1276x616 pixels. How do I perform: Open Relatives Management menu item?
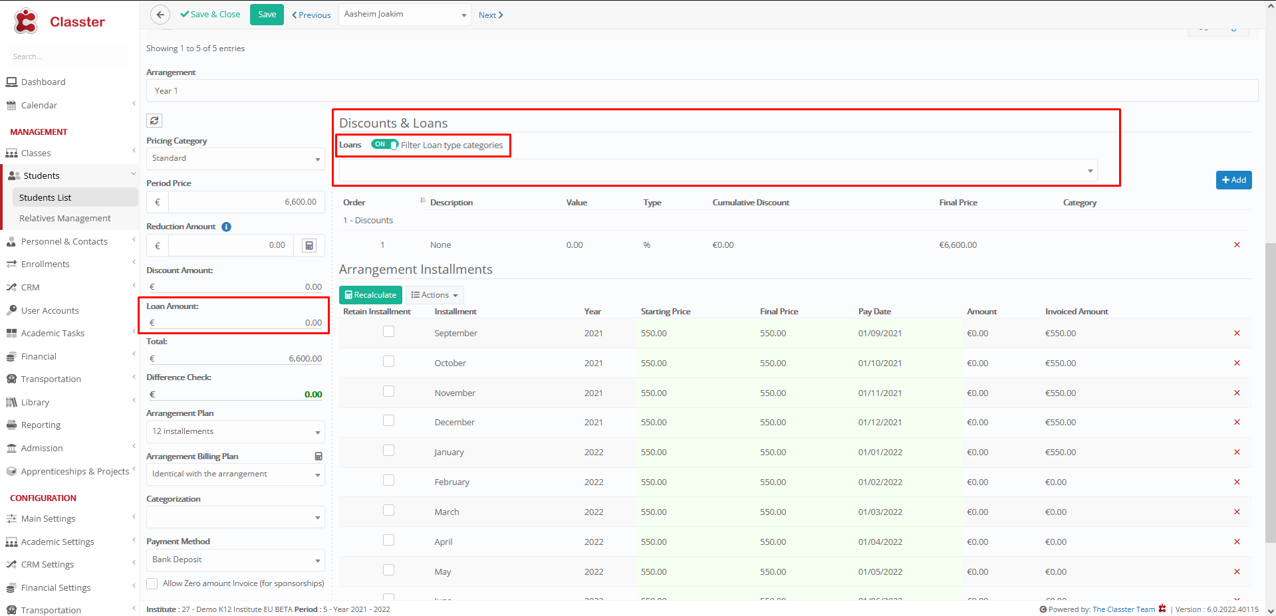(65, 218)
